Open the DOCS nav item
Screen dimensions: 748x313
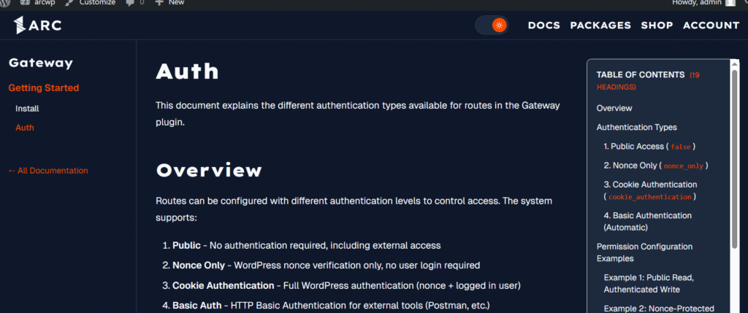(x=543, y=26)
